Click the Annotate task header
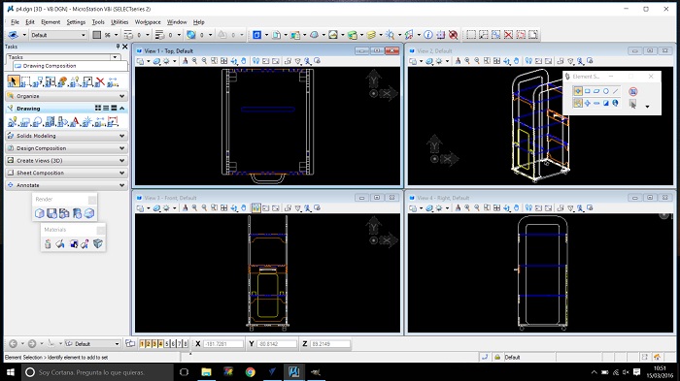The image size is (680, 381). (66, 185)
